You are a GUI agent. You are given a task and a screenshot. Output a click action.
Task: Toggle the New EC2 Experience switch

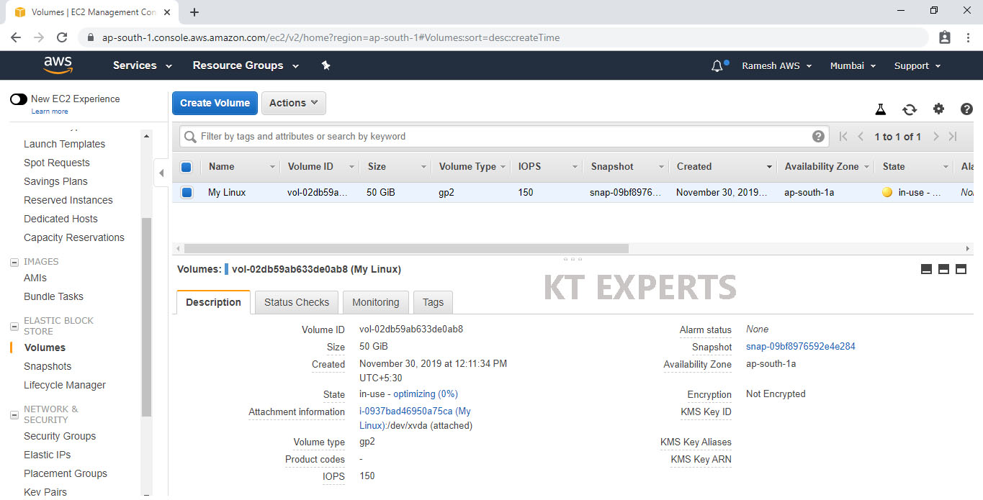point(19,99)
